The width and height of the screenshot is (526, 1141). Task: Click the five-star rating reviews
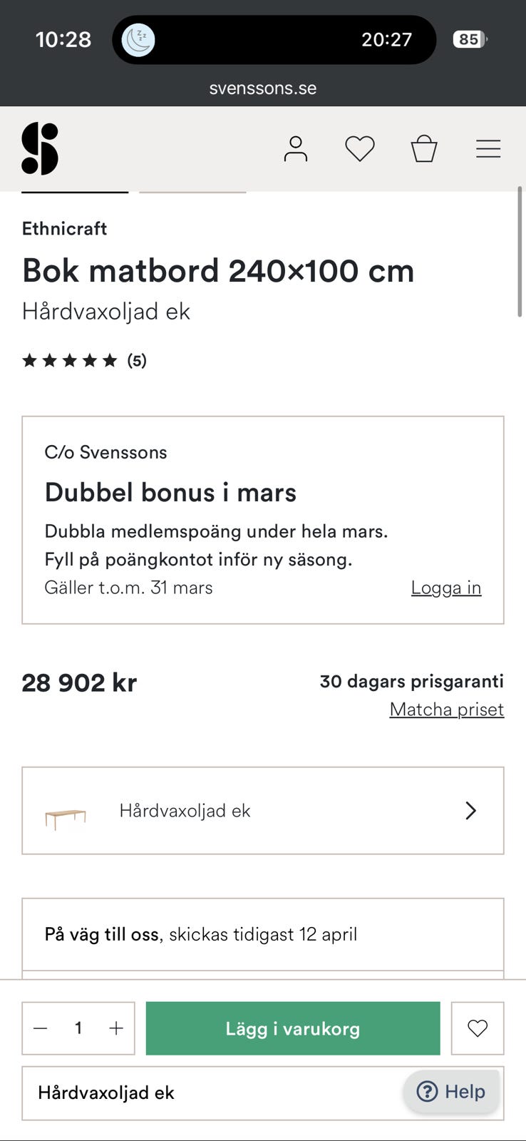[84, 360]
